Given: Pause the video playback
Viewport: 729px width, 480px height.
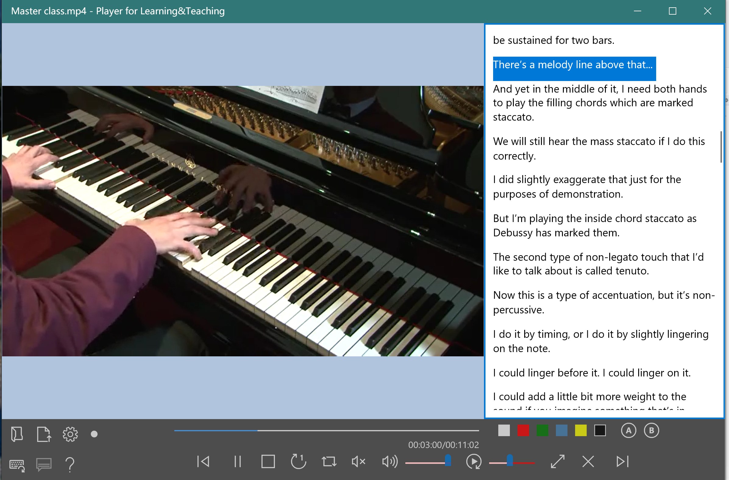Looking at the screenshot, I should point(237,461).
